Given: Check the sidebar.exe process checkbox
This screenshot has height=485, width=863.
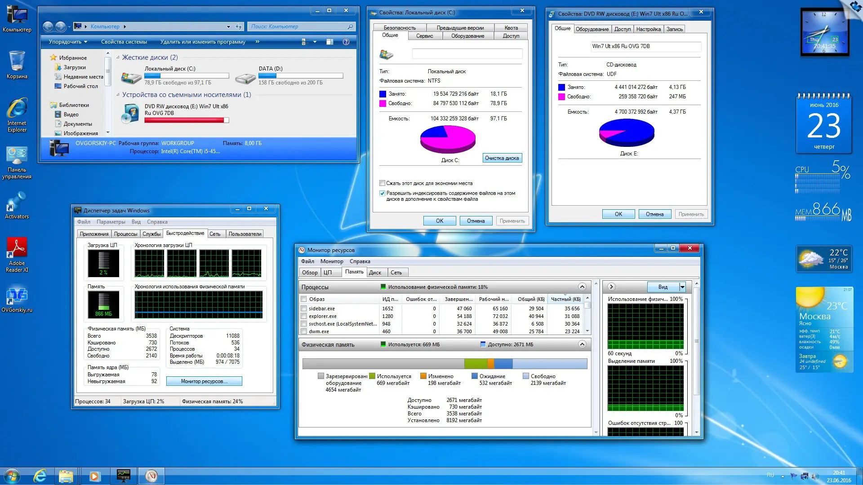Looking at the screenshot, I should coord(304,309).
